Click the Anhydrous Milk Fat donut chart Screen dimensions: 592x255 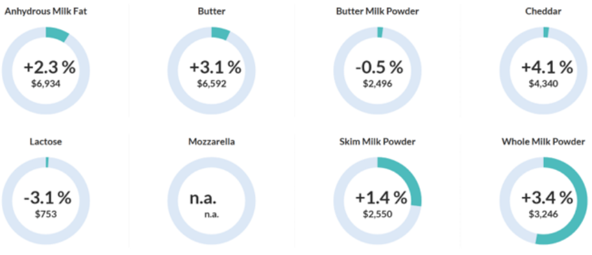click(x=45, y=70)
